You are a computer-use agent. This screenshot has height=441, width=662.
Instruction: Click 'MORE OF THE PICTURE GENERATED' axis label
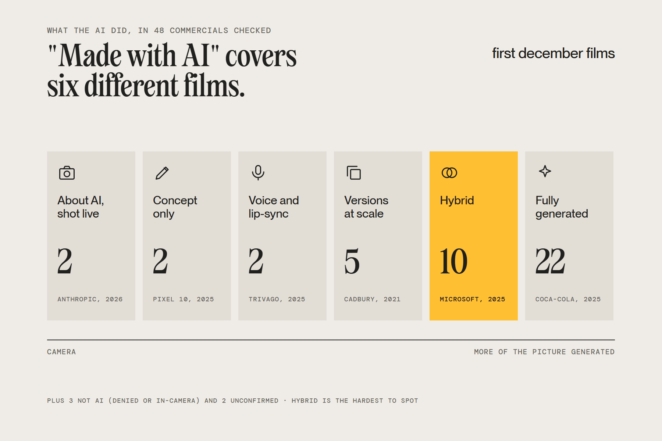(544, 352)
